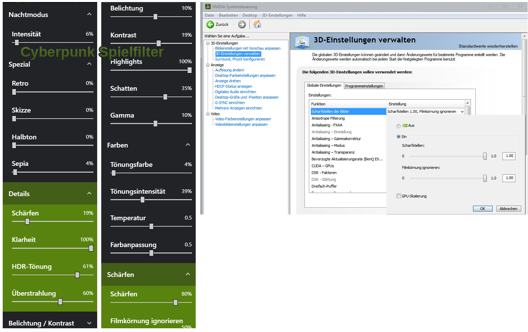Select Antialiasing - FXAA row
This screenshot has height=332, width=528.
348,125
